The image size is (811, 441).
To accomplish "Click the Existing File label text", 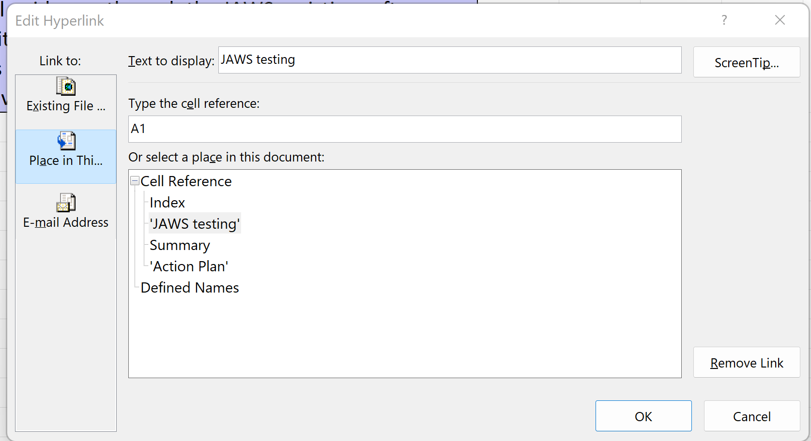I will 66,106.
